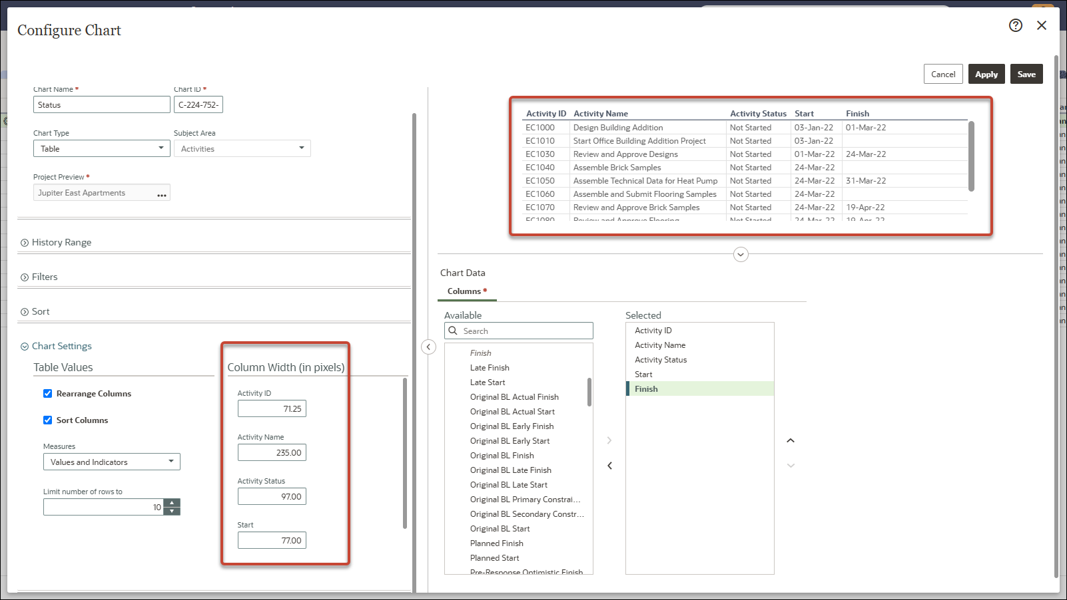Click the Activity Status column header

[758, 114]
